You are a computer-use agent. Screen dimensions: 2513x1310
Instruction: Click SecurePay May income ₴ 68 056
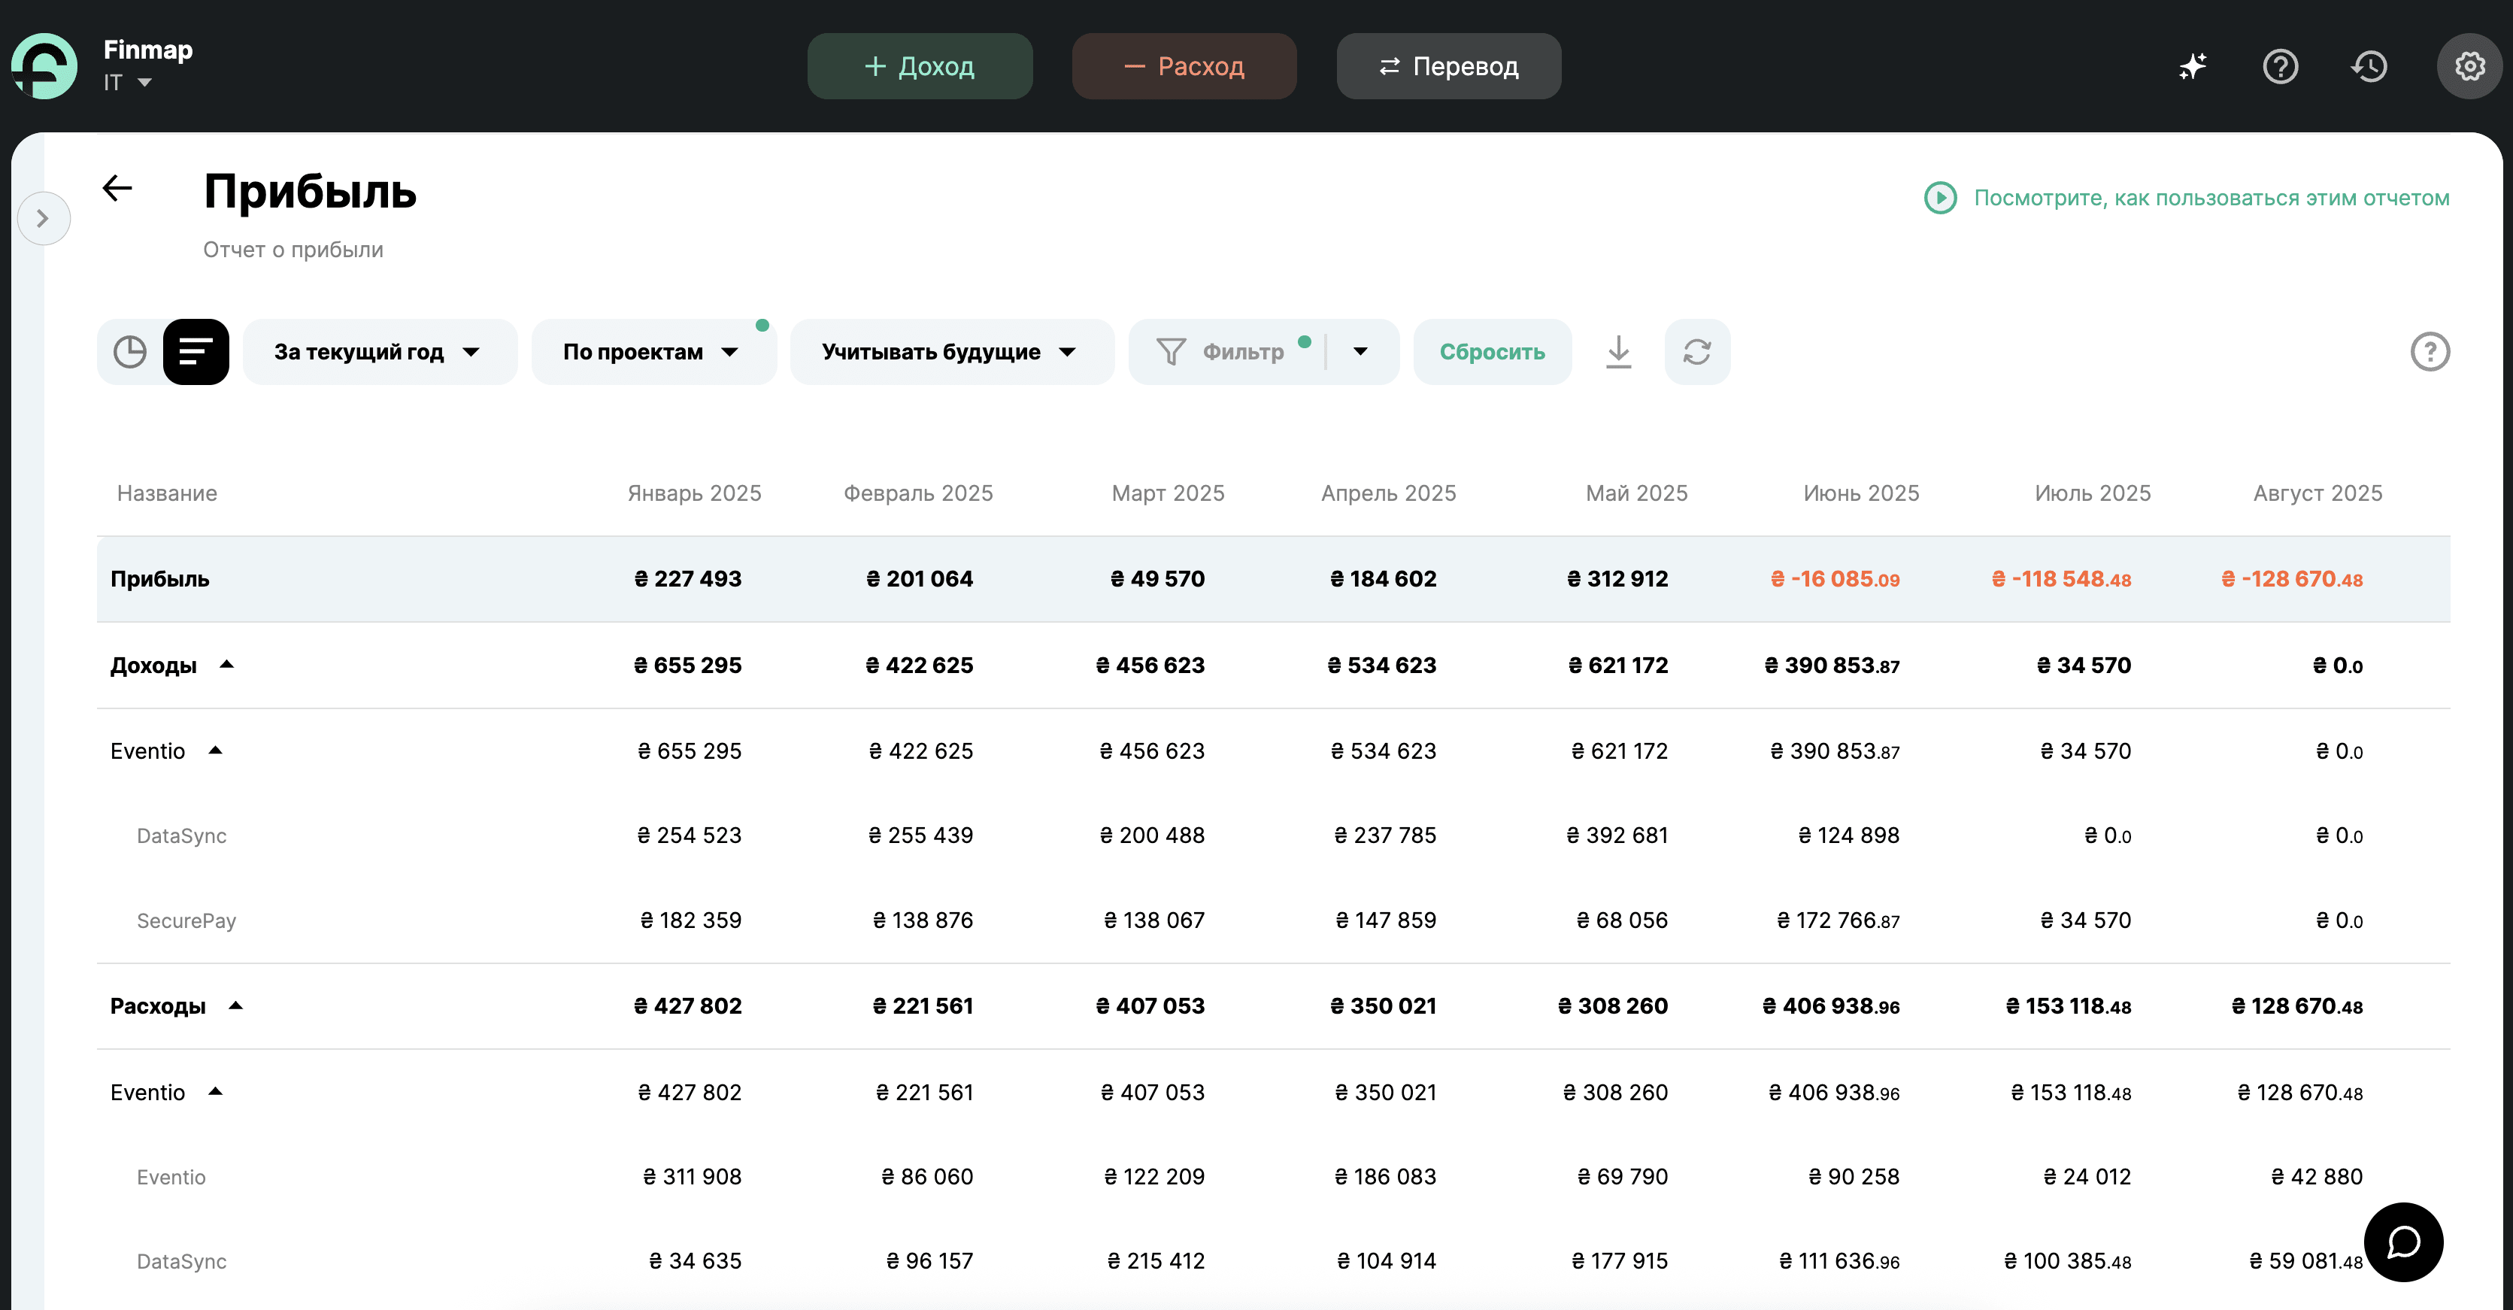1623,920
